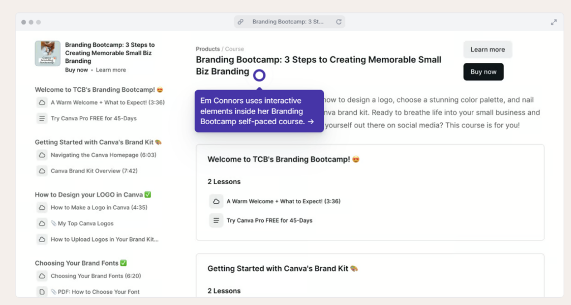This screenshot has height=305, width=571.
Task: Open the sidebar Learn more link
Action: click(x=111, y=70)
